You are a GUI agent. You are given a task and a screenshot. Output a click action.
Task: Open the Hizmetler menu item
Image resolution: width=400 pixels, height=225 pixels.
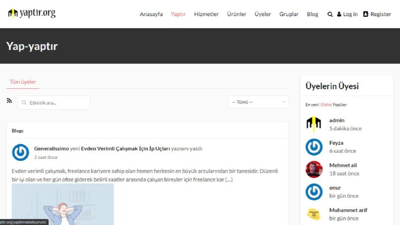(206, 14)
